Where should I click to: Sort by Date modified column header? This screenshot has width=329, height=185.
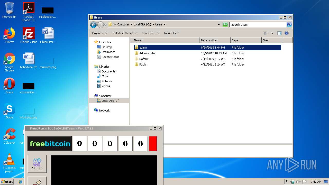[x=215, y=40]
